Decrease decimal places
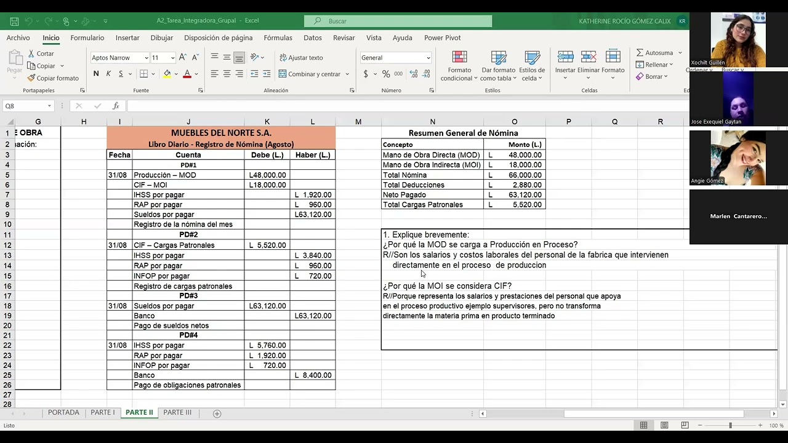Screen dimensions: 788x443 point(425,74)
